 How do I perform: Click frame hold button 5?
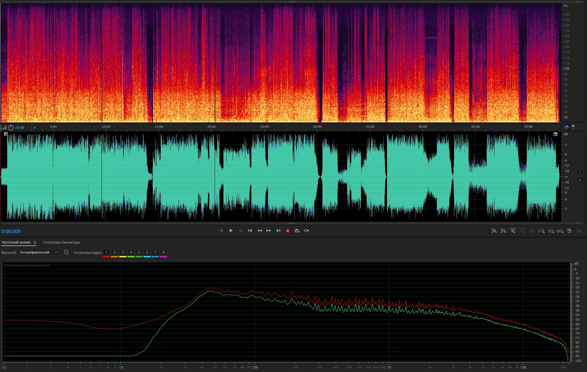pos(139,252)
